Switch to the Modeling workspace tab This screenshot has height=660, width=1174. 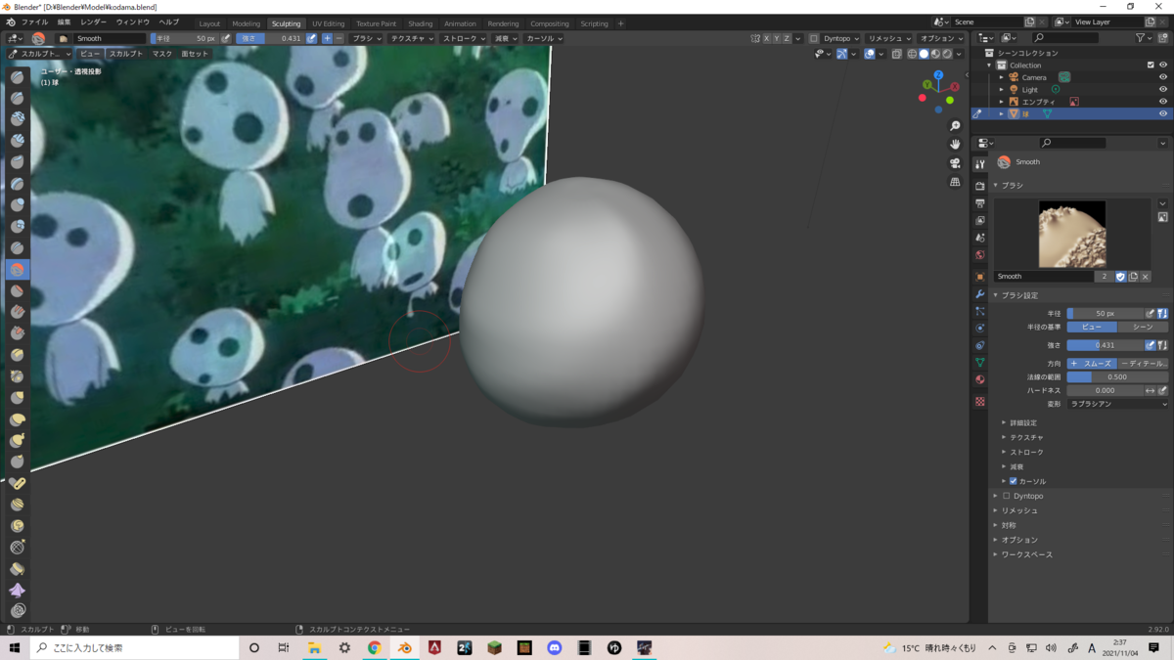click(x=246, y=23)
